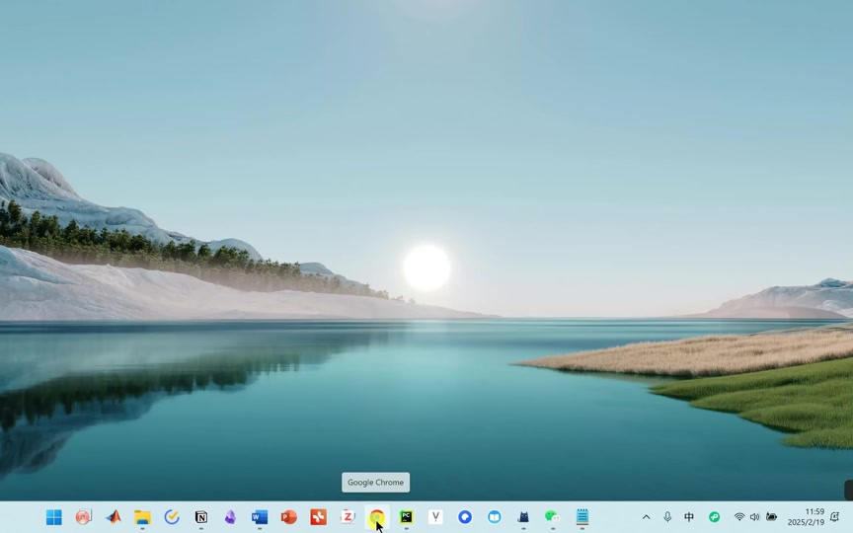Open the notification bell icon

(x=835, y=517)
